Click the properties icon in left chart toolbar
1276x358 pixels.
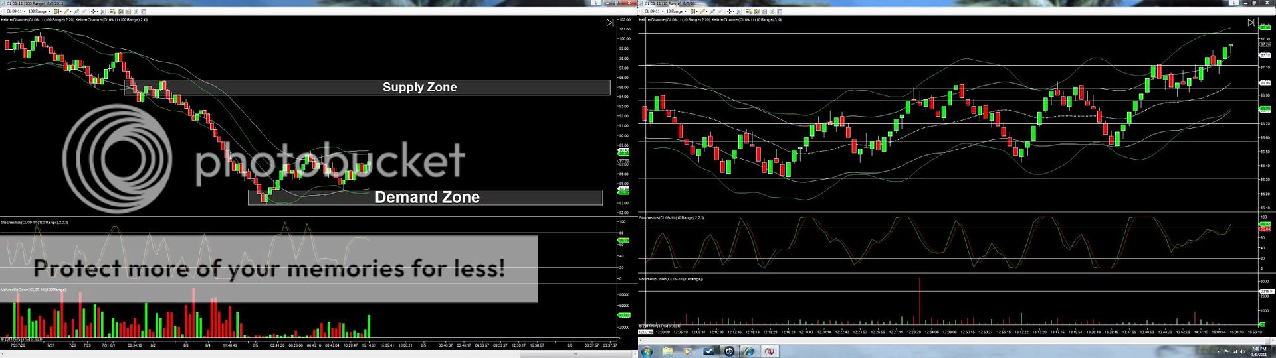[136, 11]
